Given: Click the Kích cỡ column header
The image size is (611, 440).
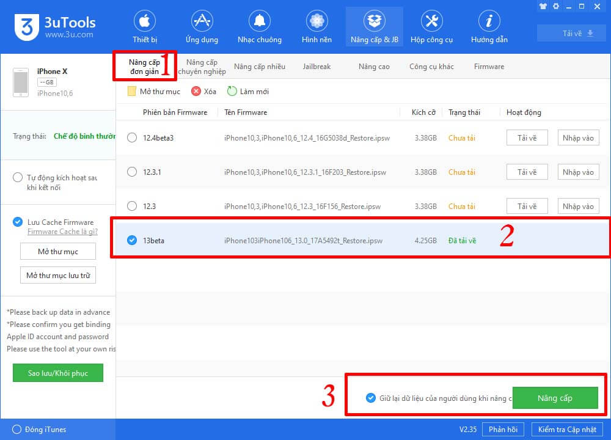Looking at the screenshot, I should (x=423, y=112).
